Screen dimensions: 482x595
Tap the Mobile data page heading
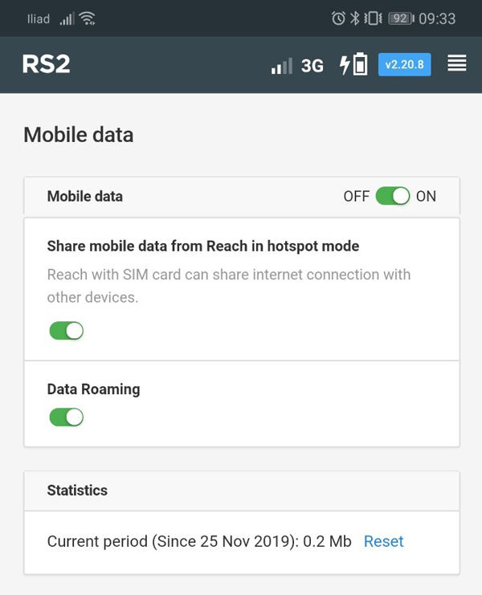click(78, 134)
